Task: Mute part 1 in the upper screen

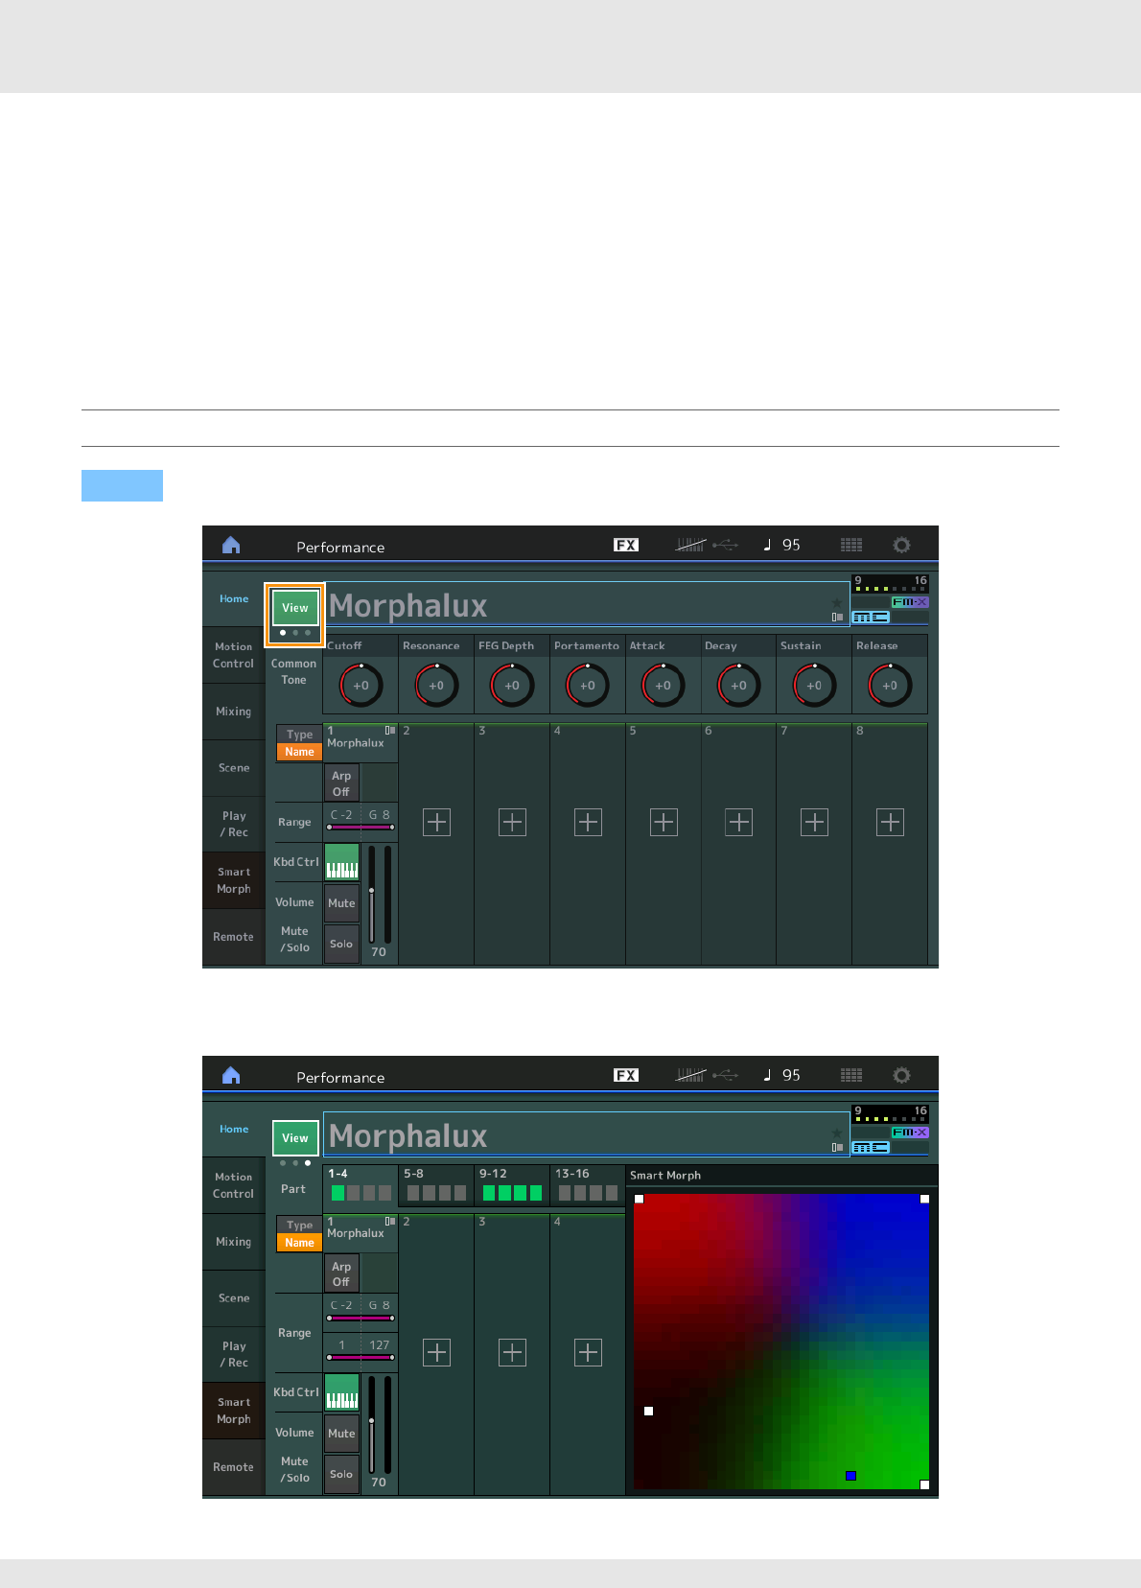Action: point(341,903)
